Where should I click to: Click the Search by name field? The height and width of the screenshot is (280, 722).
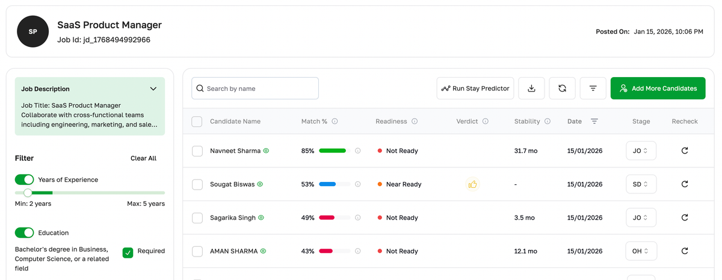click(255, 89)
